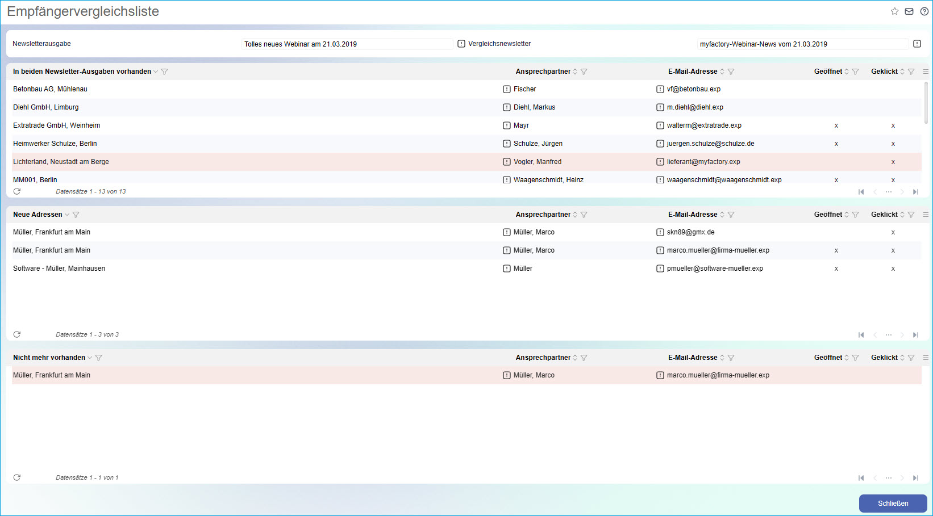Open detail icon beside skn89@gmx.de
Viewport: 933px width, 516px height.
tap(660, 232)
